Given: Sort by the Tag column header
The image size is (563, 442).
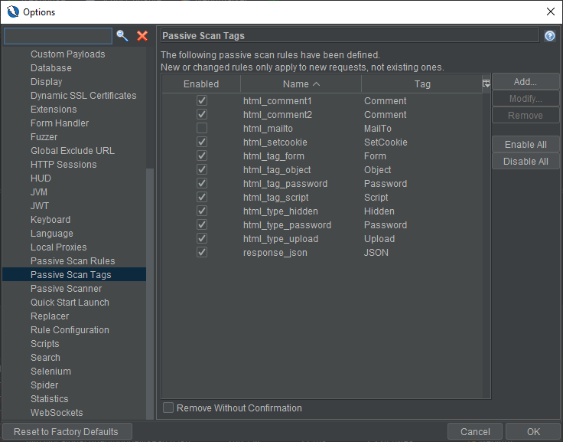Looking at the screenshot, I should (x=422, y=83).
